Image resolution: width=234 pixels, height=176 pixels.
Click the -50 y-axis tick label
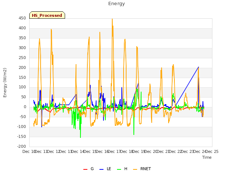click(23, 117)
